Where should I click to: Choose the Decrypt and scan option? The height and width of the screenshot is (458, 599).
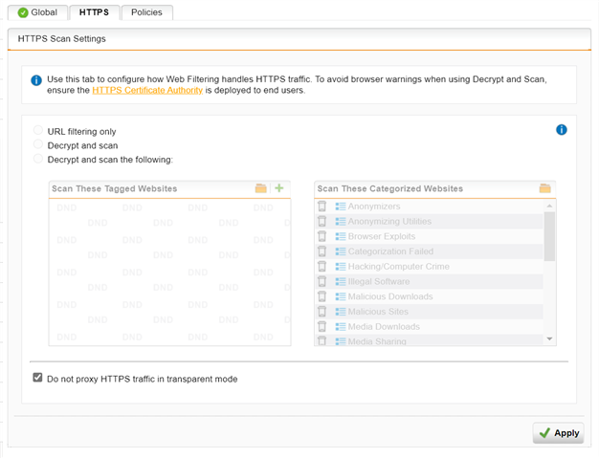point(38,144)
